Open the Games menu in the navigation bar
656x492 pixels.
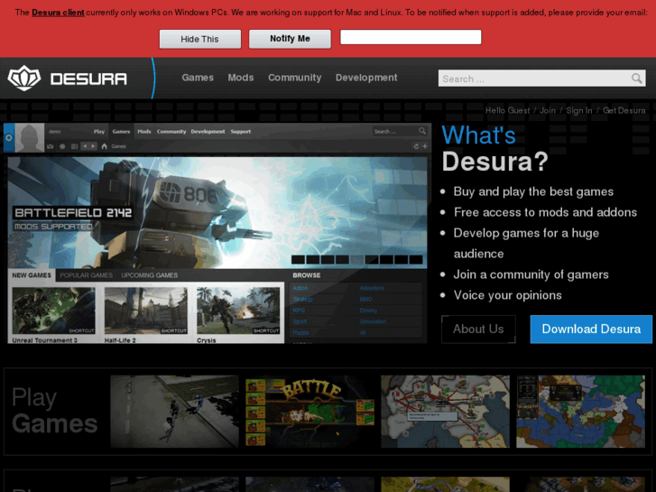[198, 78]
